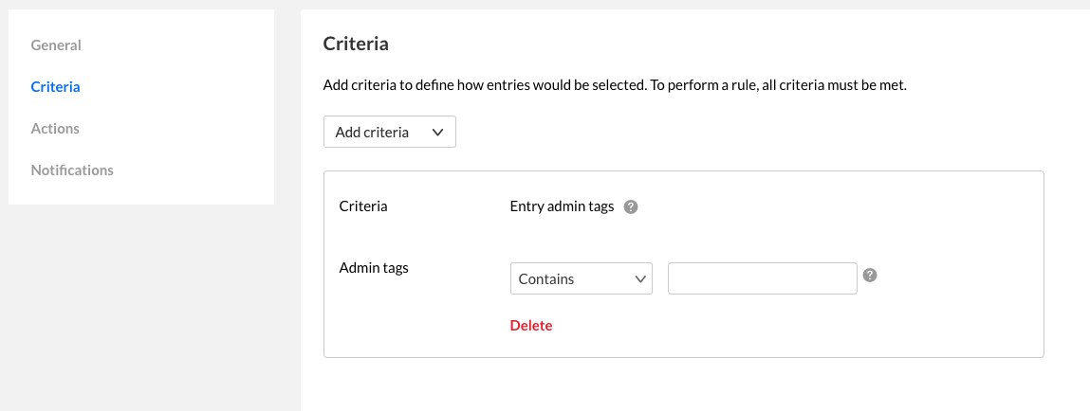
Task: Click the Criteria page heading
Action: [x=356, y=44]
